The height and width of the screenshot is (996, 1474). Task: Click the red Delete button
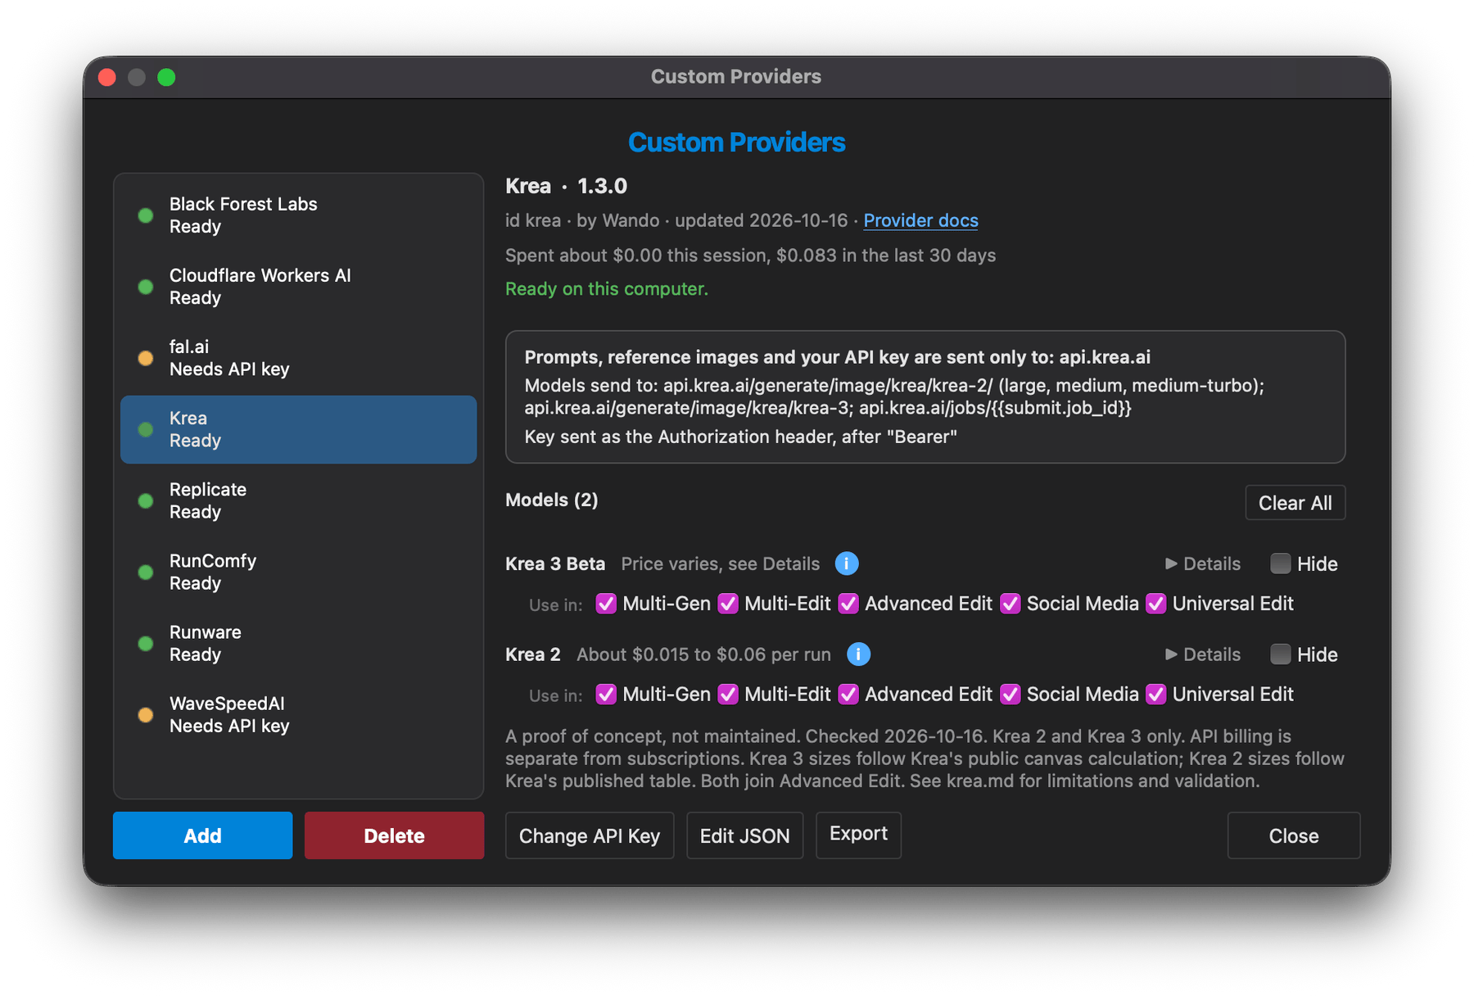point(394,835)
